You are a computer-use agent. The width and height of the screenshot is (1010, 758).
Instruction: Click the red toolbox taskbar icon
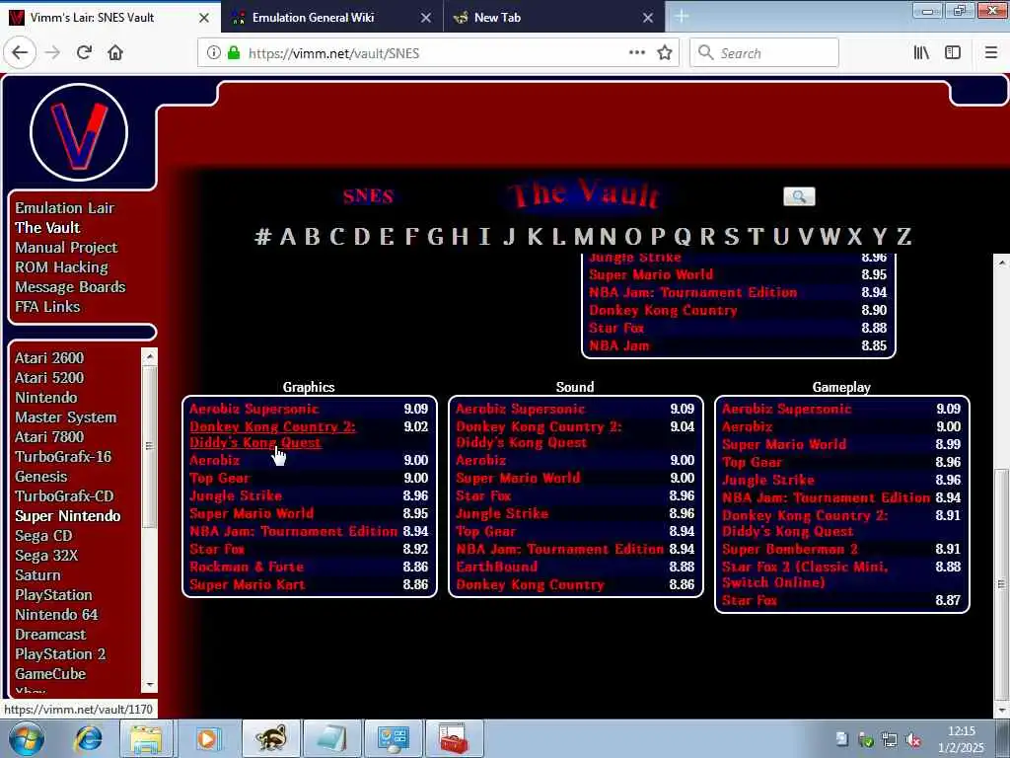[x=454, y=738]
